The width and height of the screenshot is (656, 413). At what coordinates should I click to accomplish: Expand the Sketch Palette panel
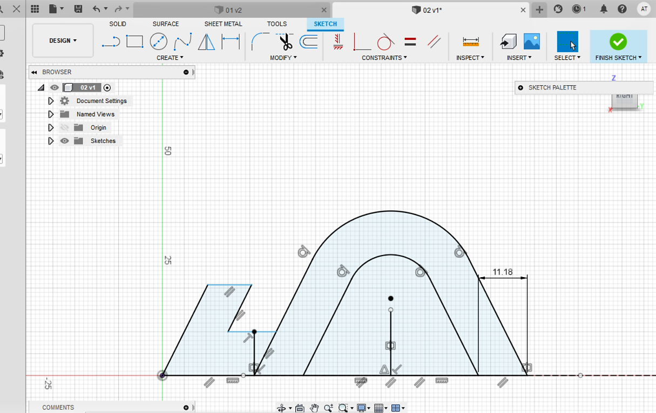click(520, 87)
